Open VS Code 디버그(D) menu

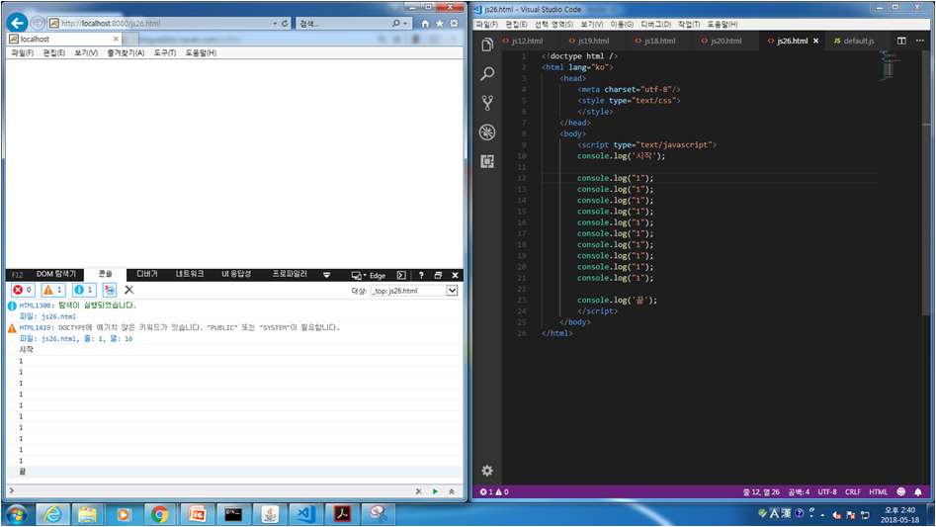[x=656, y=24]
